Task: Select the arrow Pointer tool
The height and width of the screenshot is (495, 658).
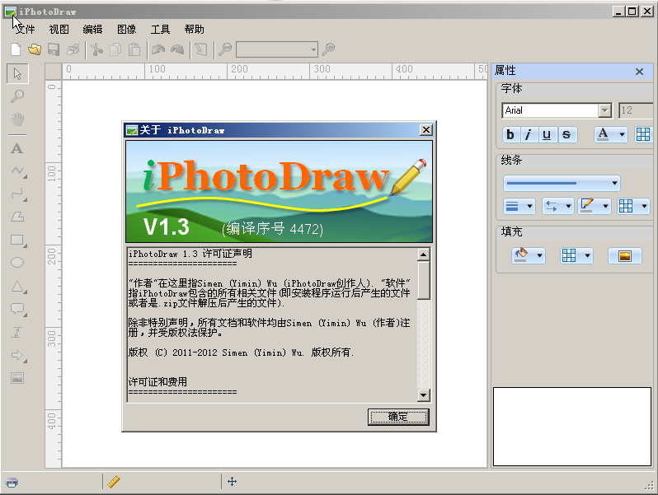Action: [x=17, y=74]
